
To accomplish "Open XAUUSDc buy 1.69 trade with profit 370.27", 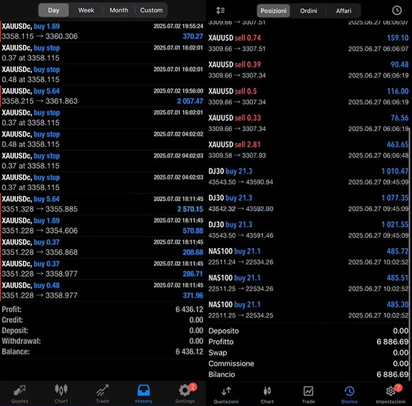I will [102, 32].
